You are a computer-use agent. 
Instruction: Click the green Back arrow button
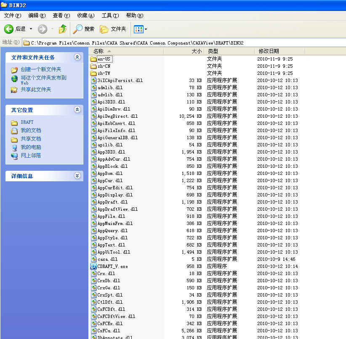9,29
